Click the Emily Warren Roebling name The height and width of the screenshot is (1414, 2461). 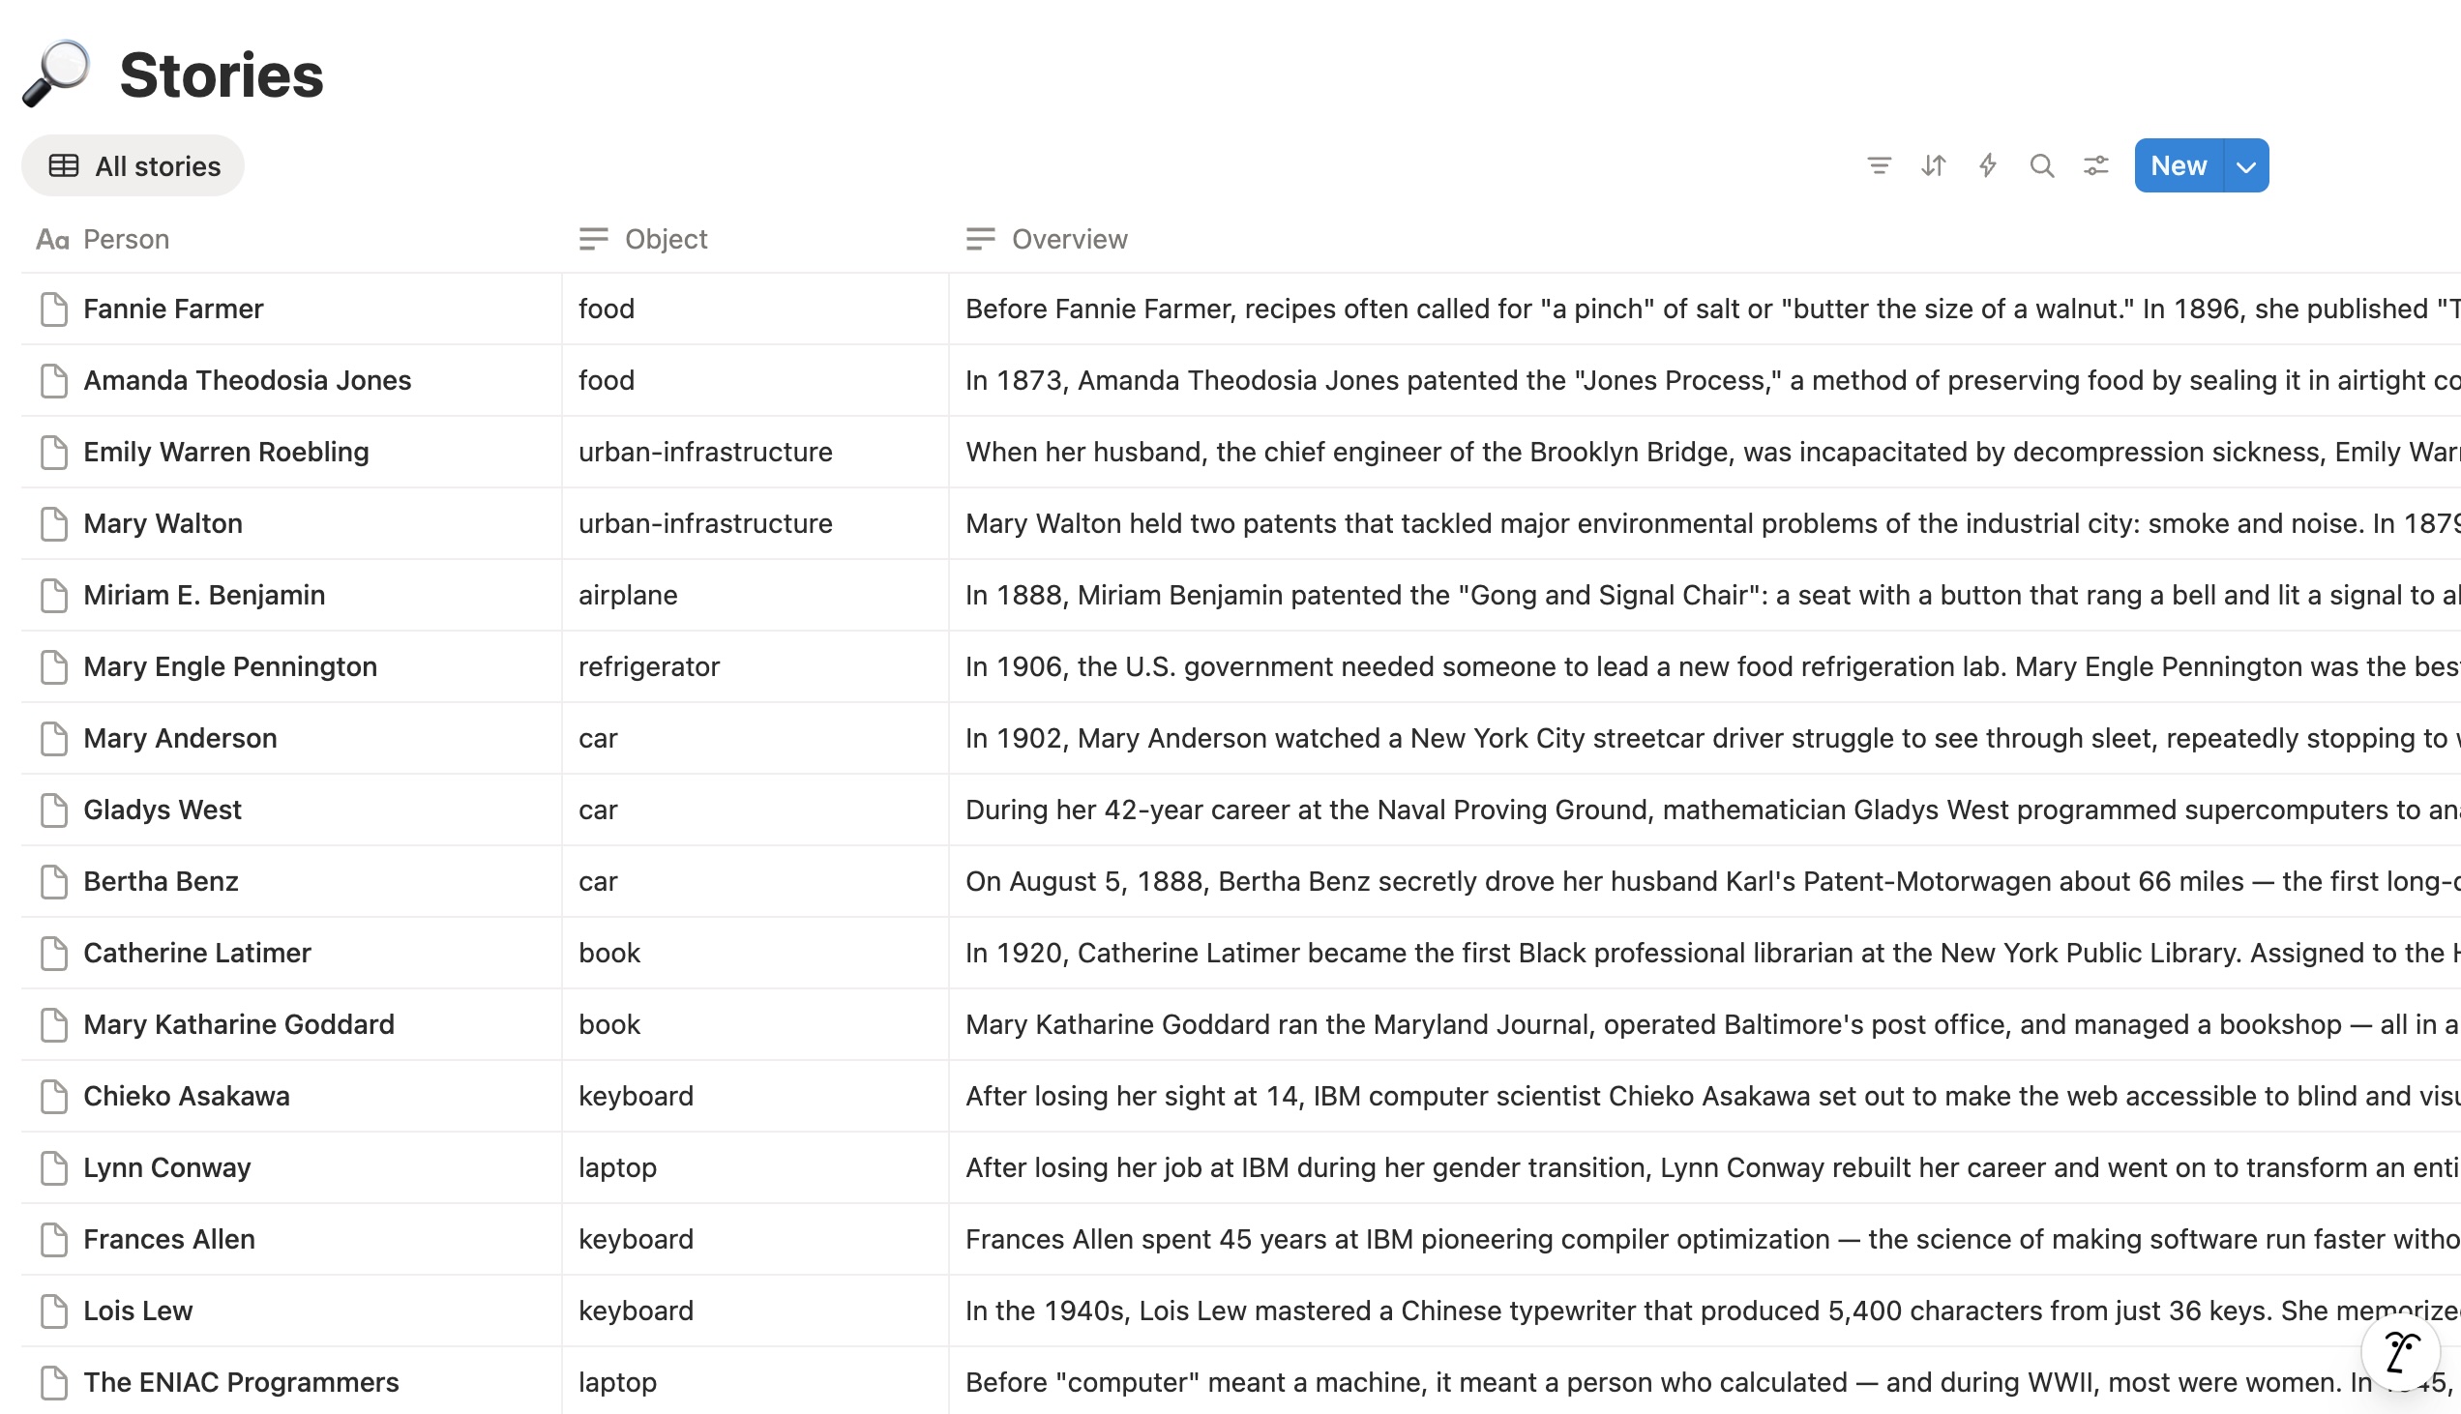pos(226,453)
